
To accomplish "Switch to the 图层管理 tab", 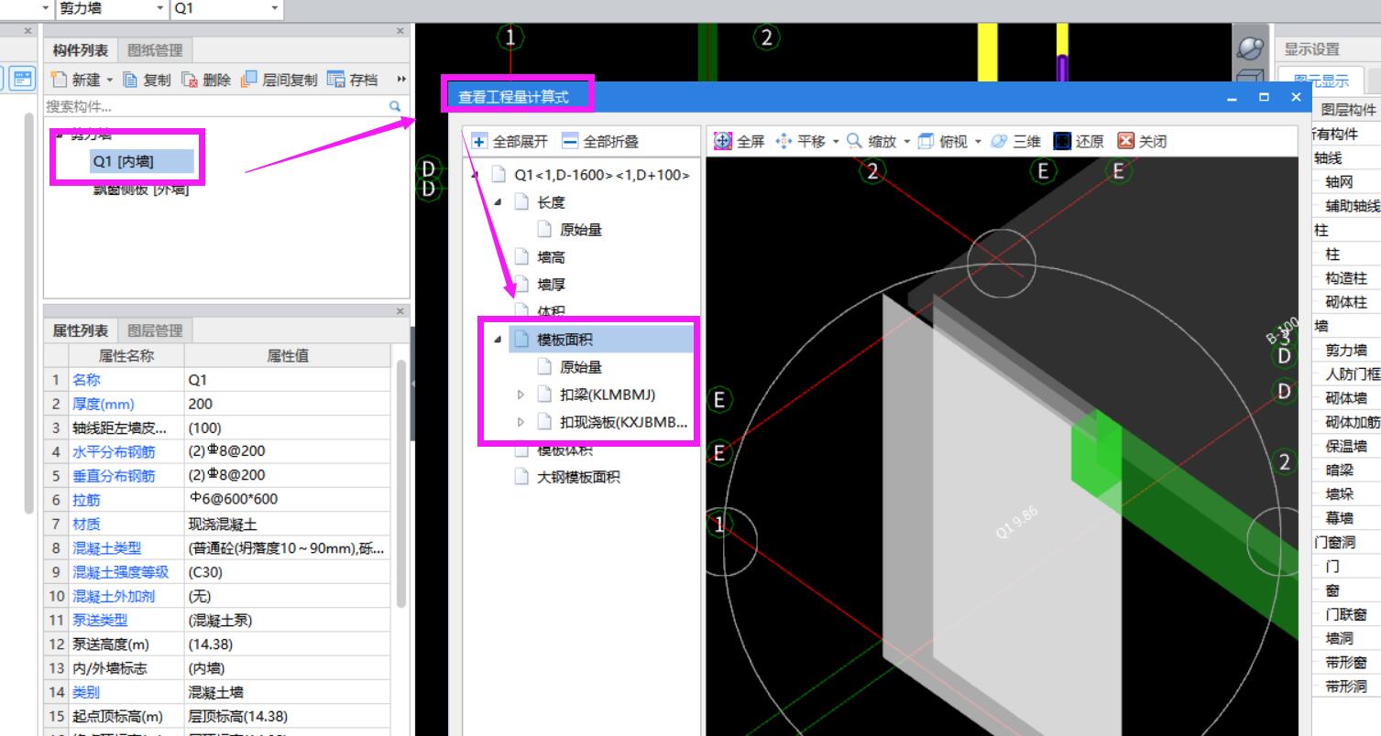I will (x=155, y=330).
